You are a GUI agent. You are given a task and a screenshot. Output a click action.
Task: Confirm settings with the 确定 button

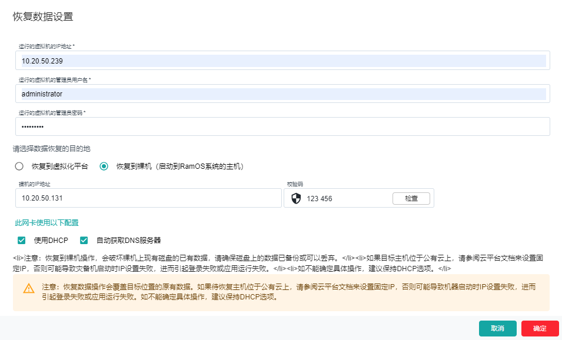coord(540,328)
